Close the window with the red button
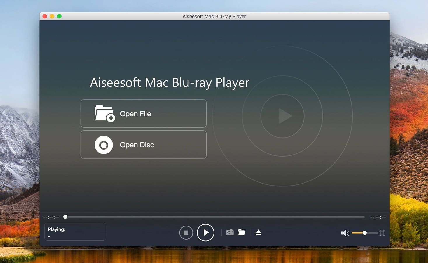Screen dimensions: 428x263 pos(45,16)
